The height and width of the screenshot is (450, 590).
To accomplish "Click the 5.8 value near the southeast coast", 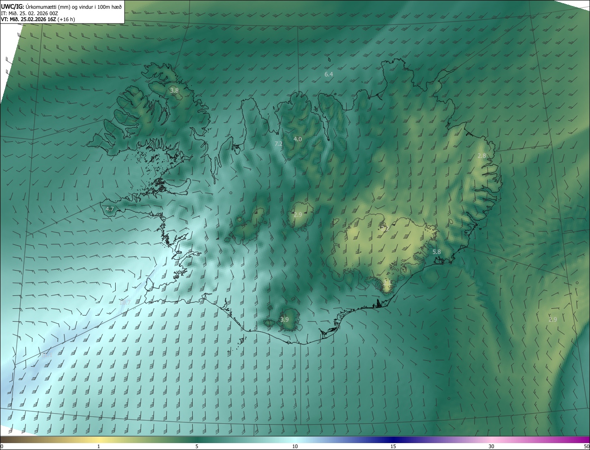I will (437, 252).
